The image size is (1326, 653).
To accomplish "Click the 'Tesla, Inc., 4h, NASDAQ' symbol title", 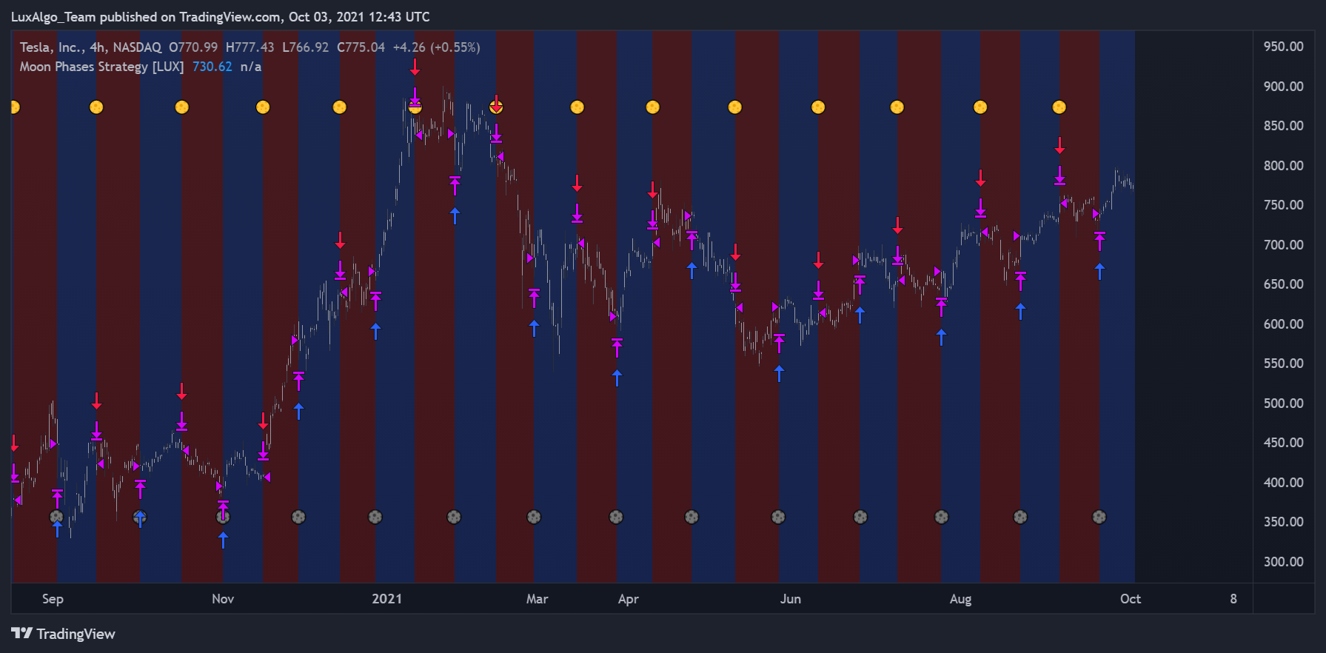I will click(x=90, y=47).
